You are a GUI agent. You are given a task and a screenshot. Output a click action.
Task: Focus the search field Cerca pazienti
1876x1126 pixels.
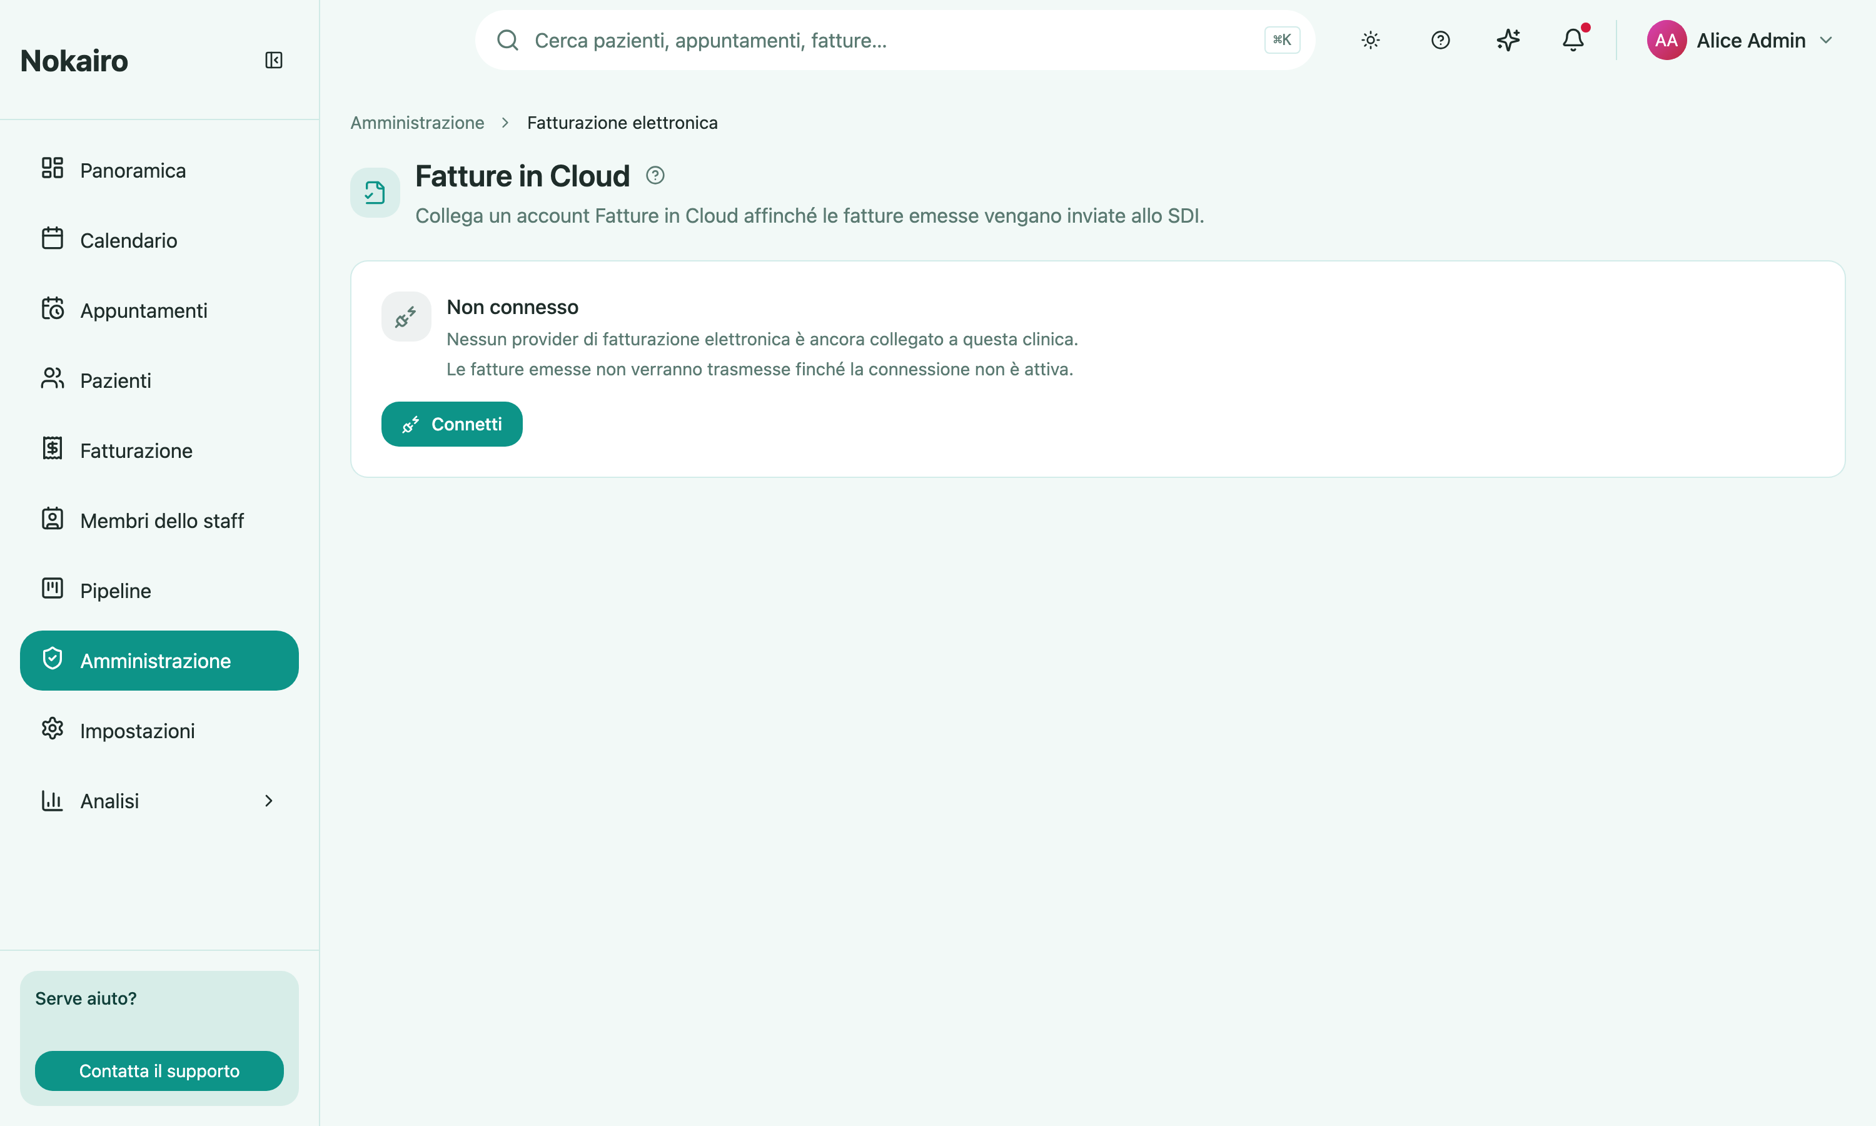click(x=895, y=40)
